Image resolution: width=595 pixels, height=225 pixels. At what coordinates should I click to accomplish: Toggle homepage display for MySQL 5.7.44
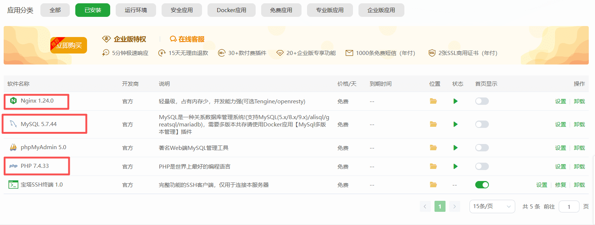point(482,124)
